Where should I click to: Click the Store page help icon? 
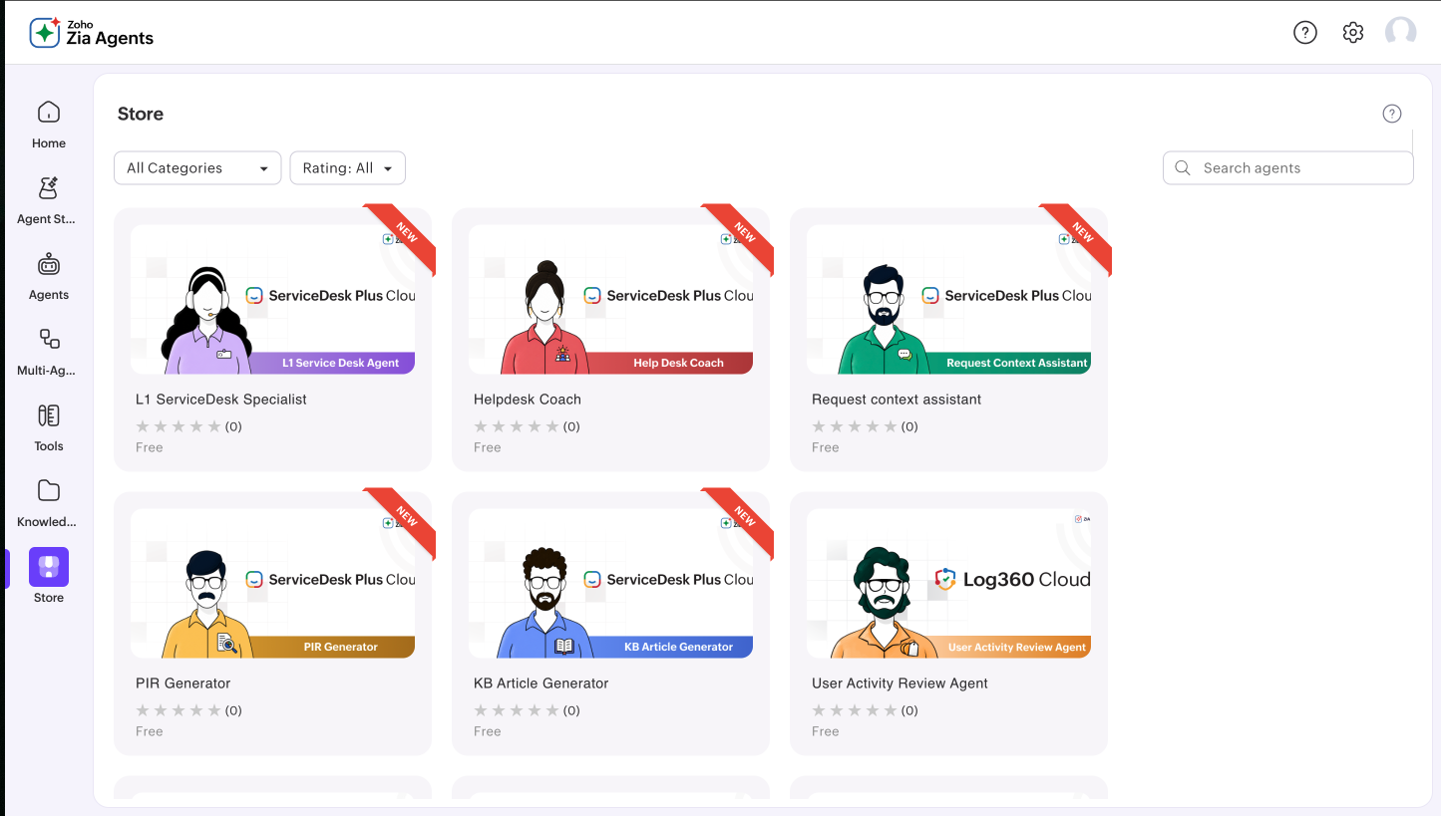pos(1392,114)
